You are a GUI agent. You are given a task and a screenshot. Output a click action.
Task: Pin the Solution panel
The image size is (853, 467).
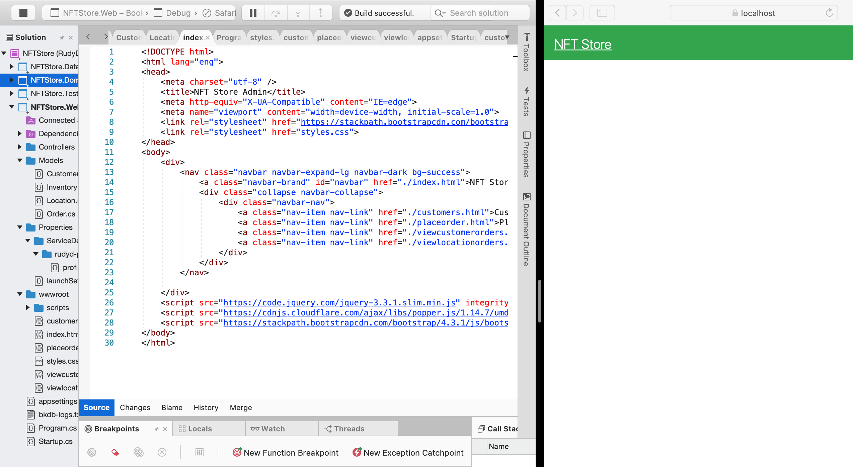(62, 38)
